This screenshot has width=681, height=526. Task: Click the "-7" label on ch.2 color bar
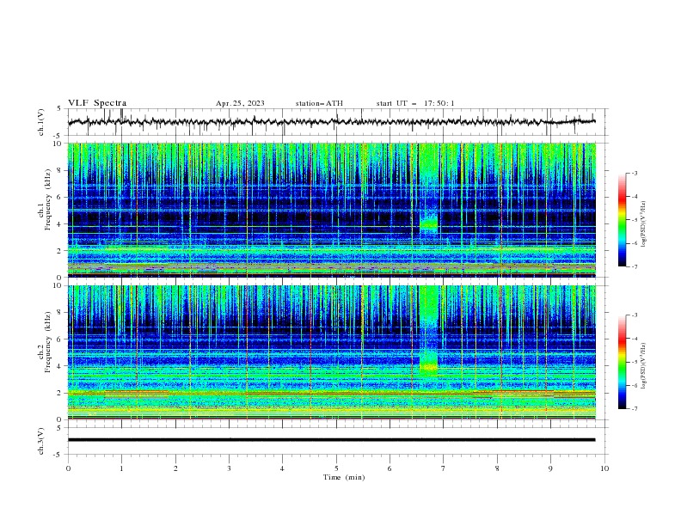pyautogui.click(x=634, y=408)
